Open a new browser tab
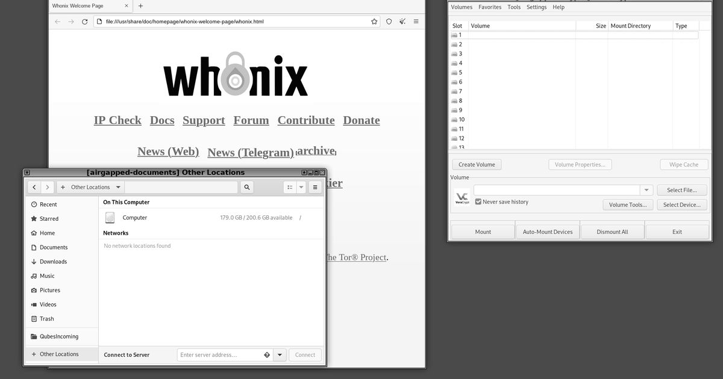The image size is (723, 379). coord(140,6)
